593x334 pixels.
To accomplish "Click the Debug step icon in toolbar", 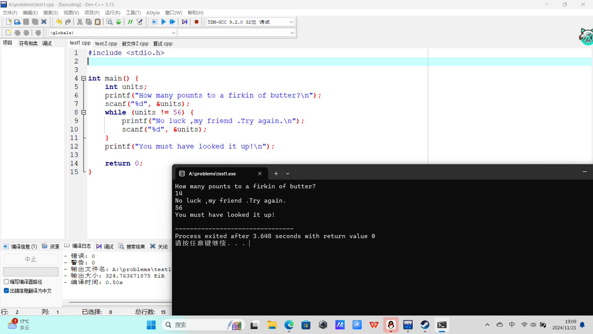I will (184, 22).
